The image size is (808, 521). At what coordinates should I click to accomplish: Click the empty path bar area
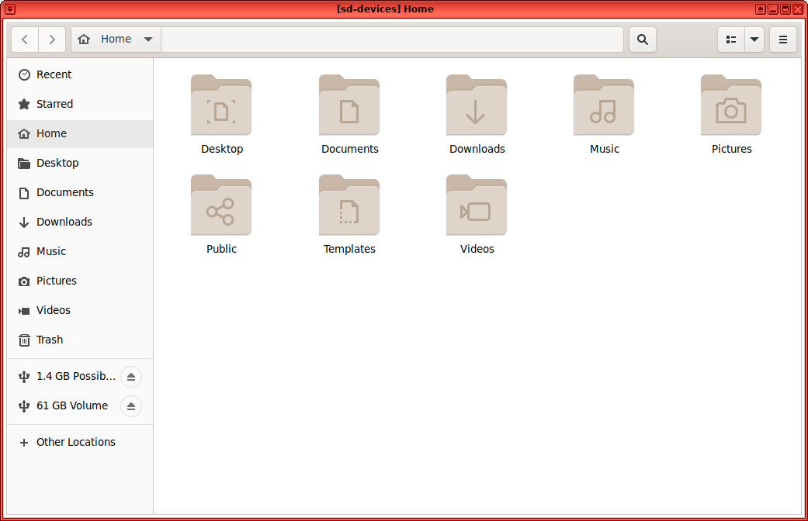pos(392,40)
